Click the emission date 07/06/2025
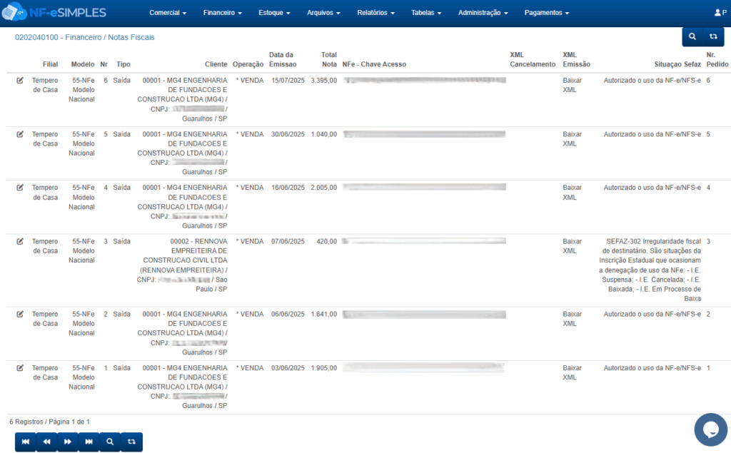 (x=288, y=241)
